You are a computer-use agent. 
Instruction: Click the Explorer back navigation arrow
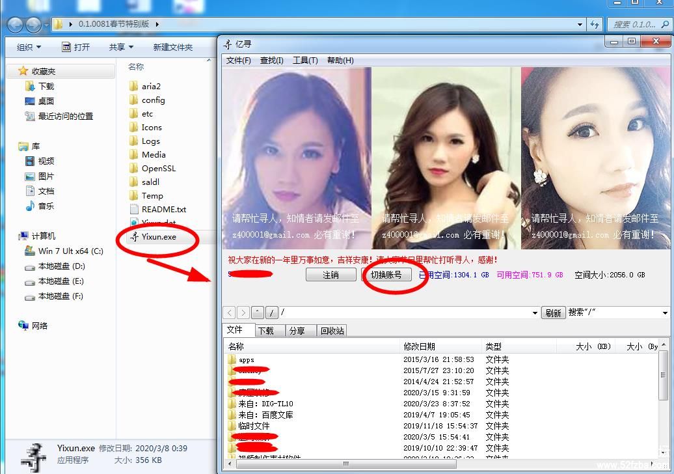coord(16,25)
